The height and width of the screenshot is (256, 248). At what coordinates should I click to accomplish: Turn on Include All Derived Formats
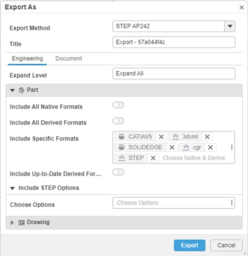118,121
